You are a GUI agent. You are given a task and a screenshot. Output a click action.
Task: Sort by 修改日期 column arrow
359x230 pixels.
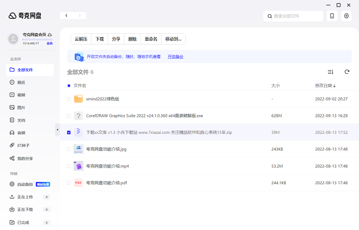coord(334,86)
